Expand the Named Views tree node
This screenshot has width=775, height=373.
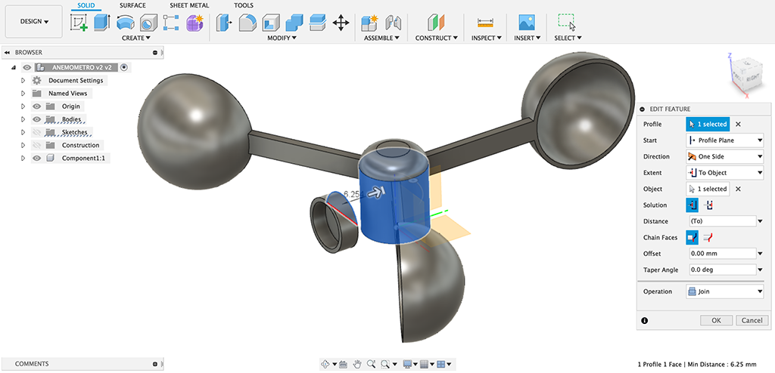pos(23,94)
